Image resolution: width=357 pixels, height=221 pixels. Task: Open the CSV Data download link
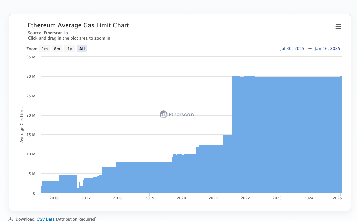point(46,219)
